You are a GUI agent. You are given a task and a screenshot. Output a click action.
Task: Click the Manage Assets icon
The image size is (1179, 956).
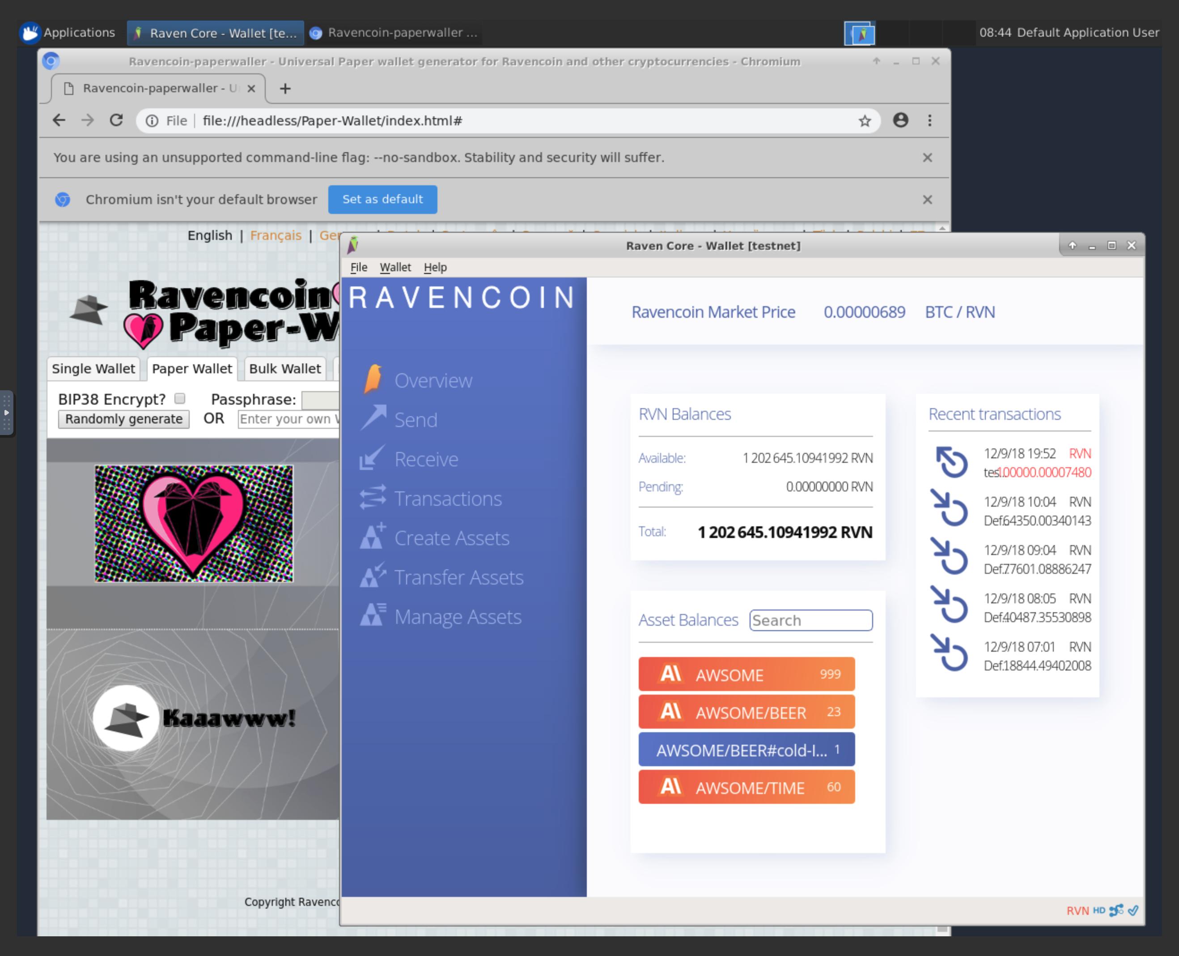(373, 616)
